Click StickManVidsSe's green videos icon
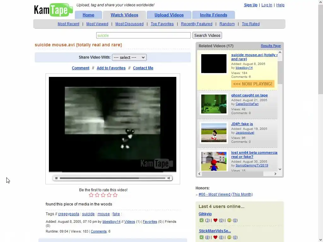Screen dimensions: 323x242 tap(202, 237)
